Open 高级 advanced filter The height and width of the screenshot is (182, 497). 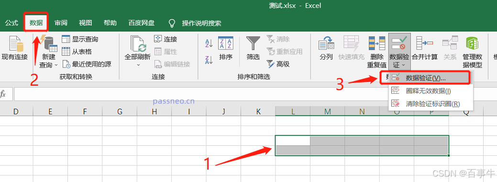[278, 64]
